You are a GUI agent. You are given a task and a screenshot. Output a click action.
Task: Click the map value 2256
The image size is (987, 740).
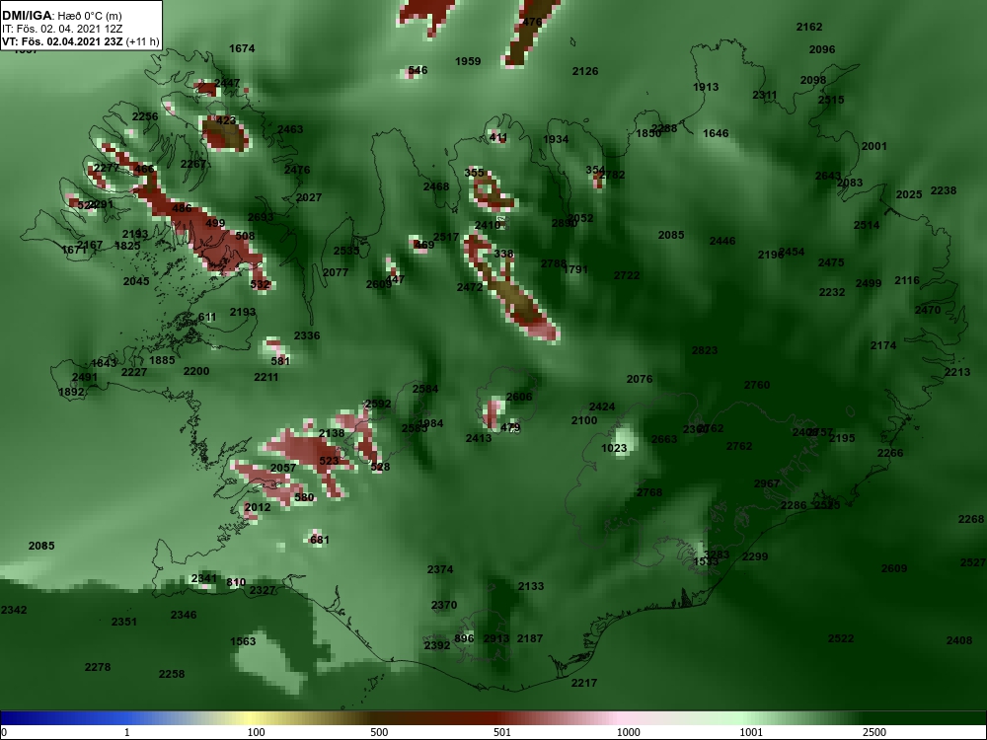tap(145, 116)
